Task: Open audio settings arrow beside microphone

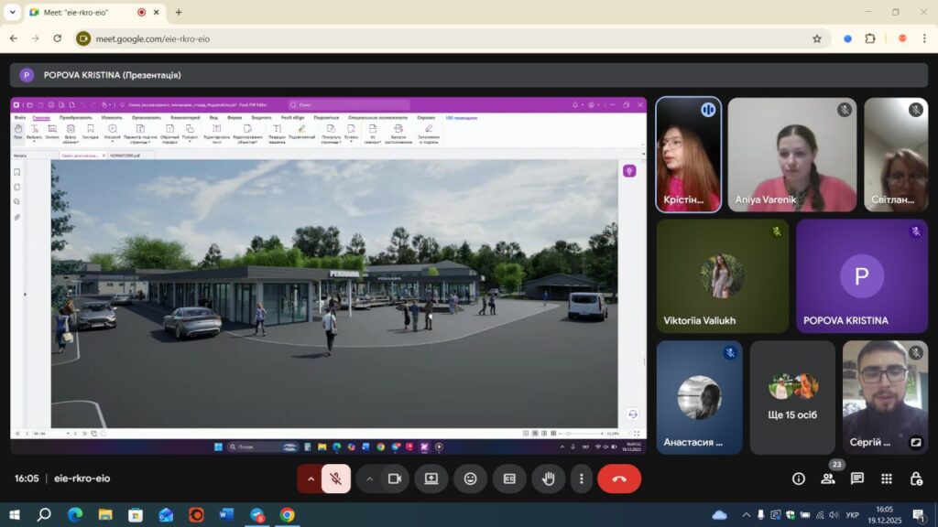Action: [x=311, y=479]
